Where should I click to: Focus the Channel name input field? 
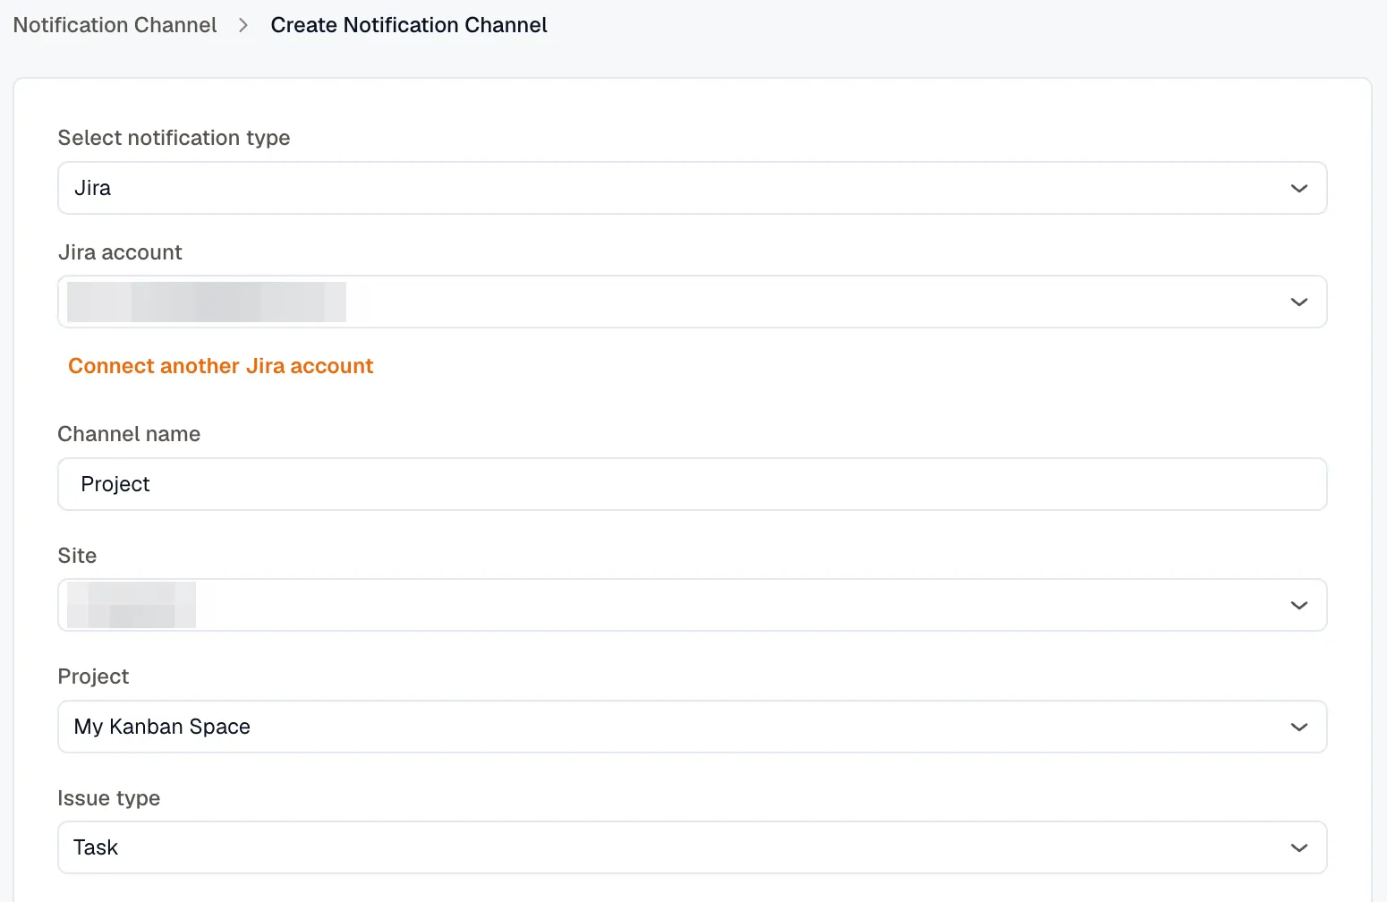[x=692, y=484]
